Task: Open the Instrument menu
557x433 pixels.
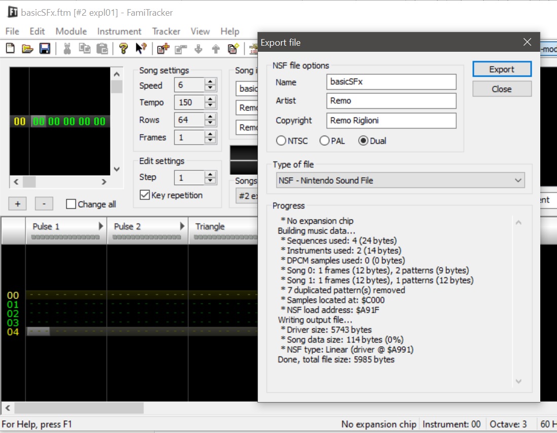Action: point(119,31)
